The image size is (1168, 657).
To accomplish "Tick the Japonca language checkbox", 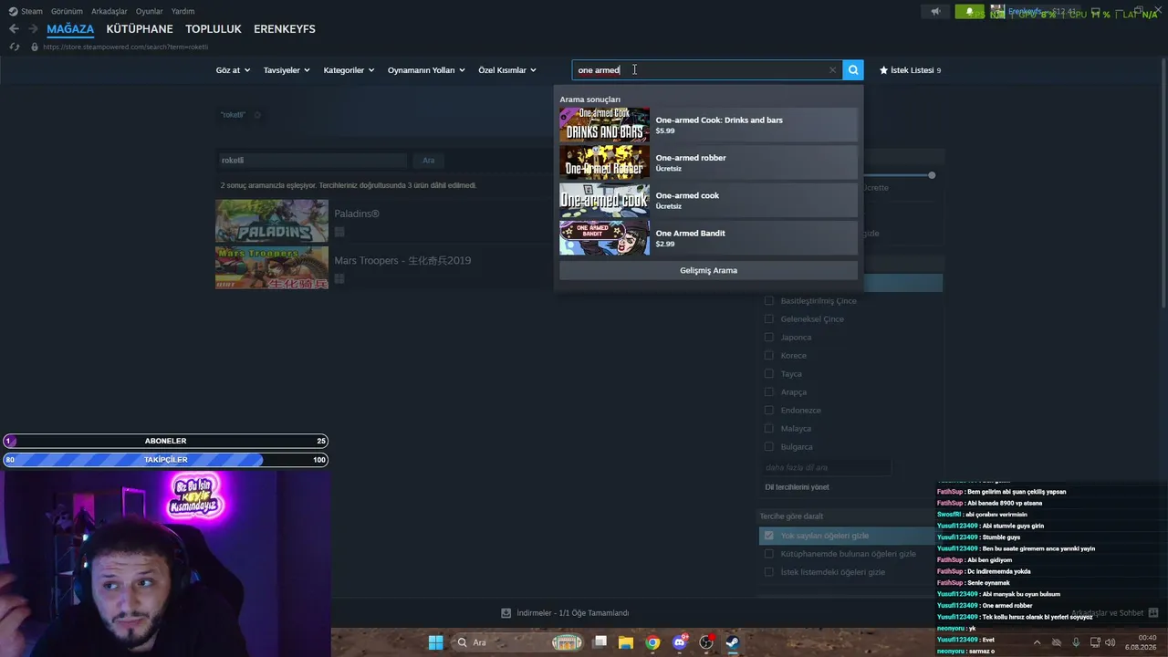I will point(769,338).
